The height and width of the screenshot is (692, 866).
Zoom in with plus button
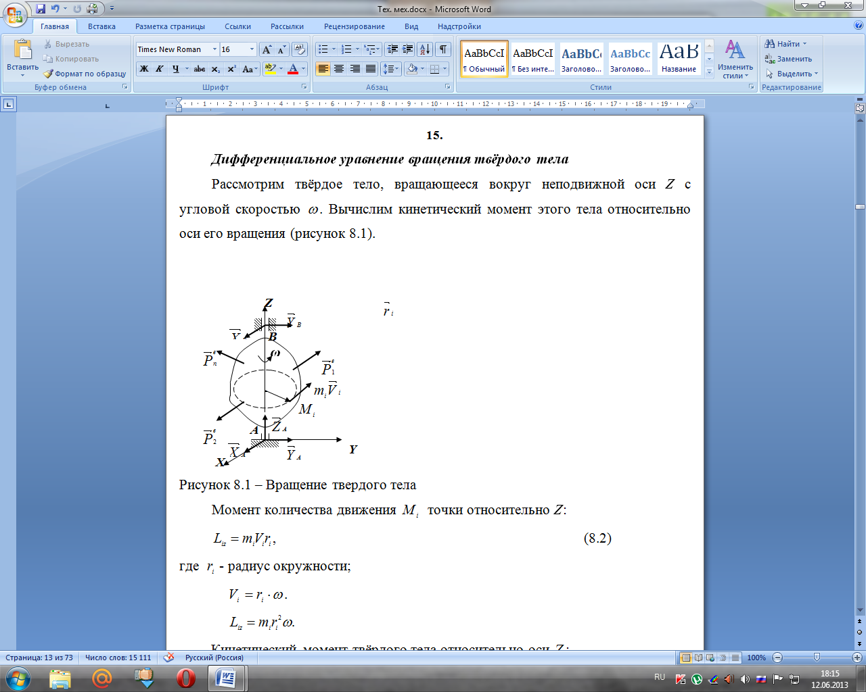point(857,658)
